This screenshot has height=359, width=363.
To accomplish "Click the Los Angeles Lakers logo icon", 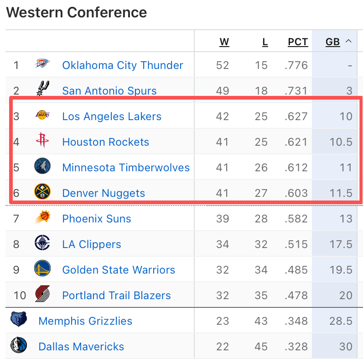I will pos(42,116).
